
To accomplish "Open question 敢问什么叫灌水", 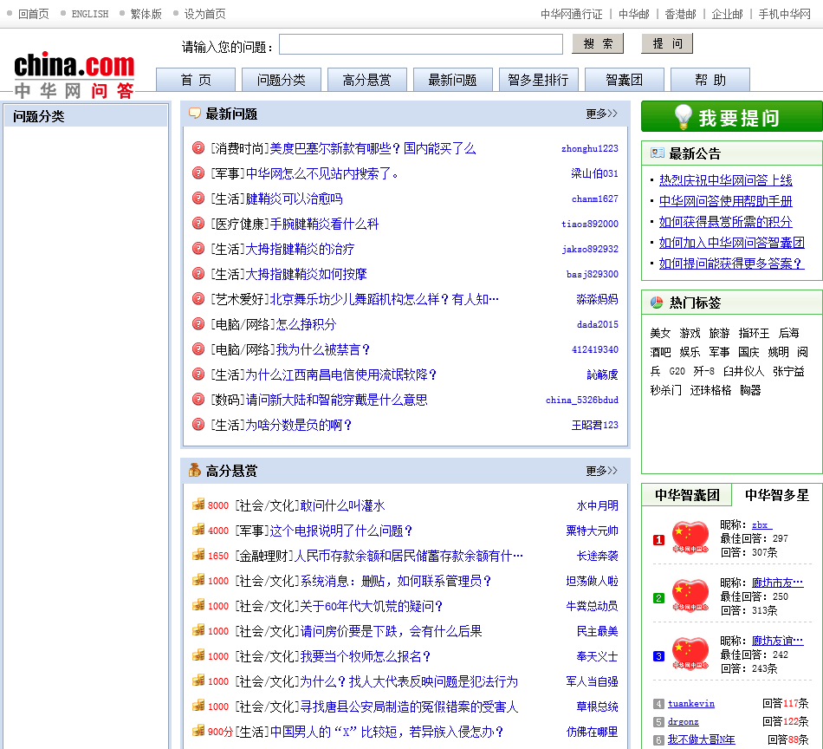I will pos(342,505).
